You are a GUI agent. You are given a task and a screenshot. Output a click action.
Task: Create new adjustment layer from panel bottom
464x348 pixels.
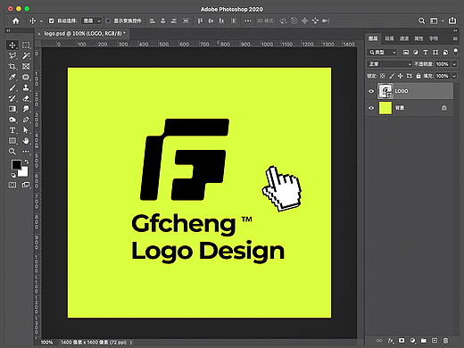pyautogui.click(x=412, y=341)
